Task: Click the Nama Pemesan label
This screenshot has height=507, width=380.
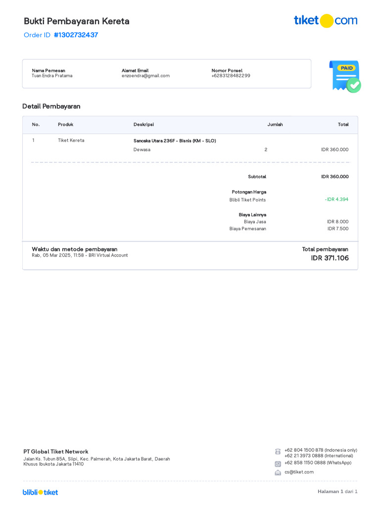Action: 48,70
